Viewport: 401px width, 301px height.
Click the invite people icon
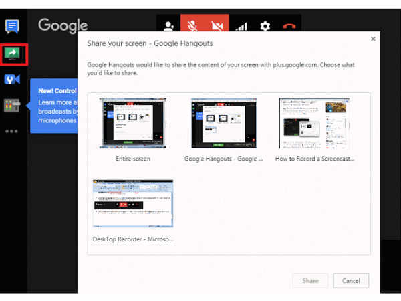(170, 27)
